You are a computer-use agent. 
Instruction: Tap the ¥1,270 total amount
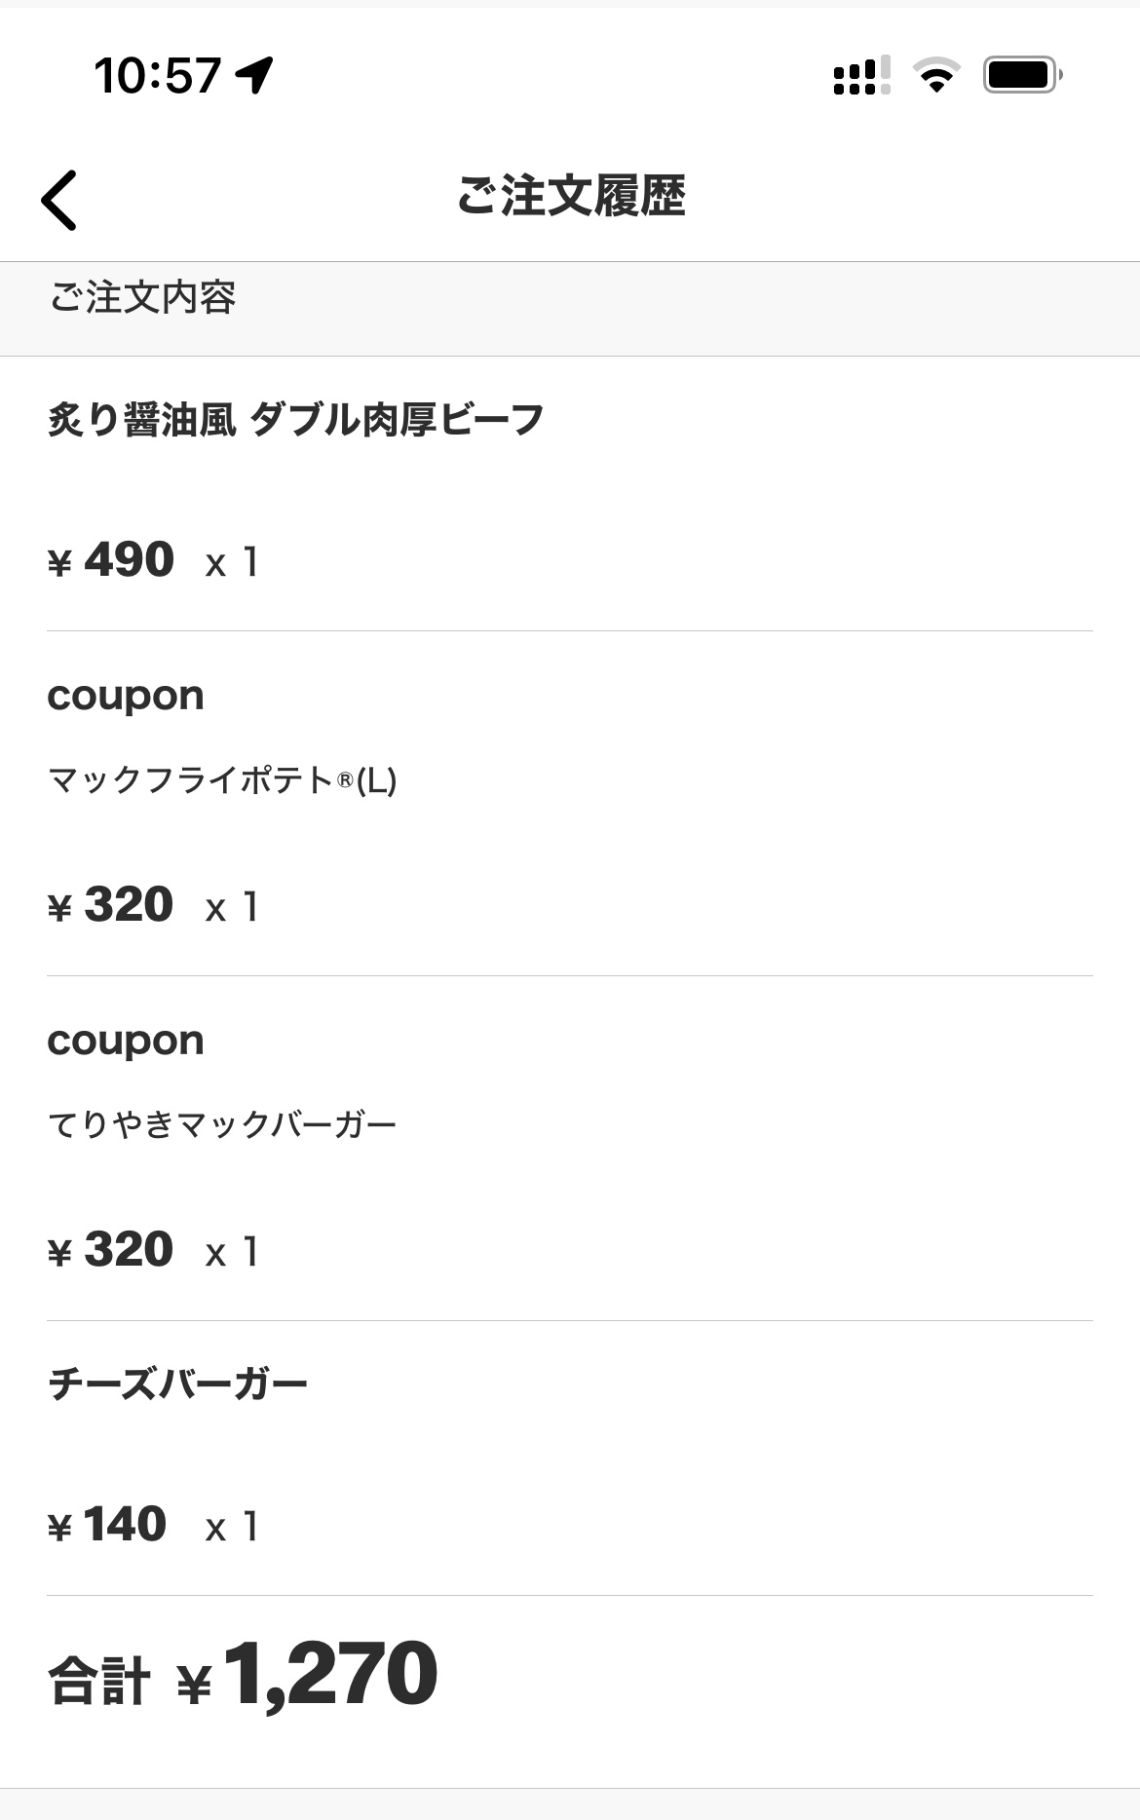point(308,1676)
